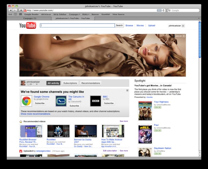208x169 pixels.
Task: Open the canpagesvideo channel link
Action: [43, 151]
